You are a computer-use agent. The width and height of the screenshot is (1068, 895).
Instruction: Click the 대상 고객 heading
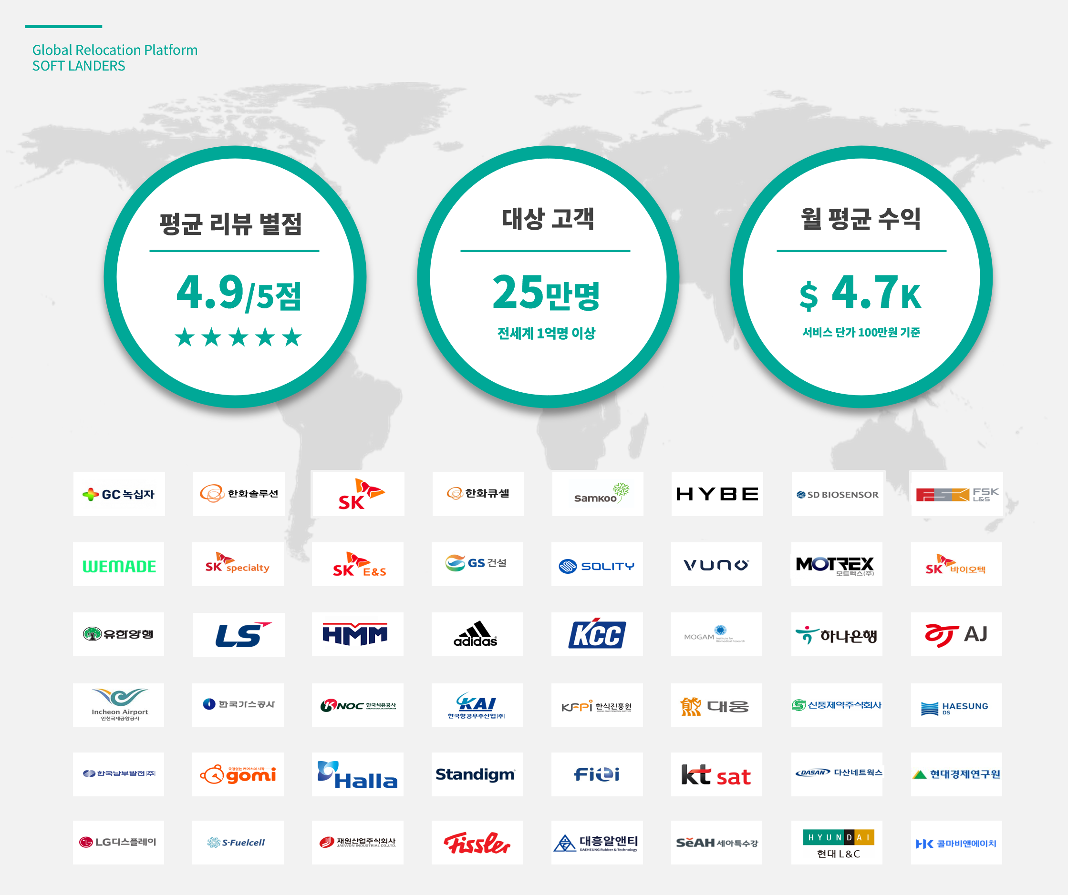point(548,219)
